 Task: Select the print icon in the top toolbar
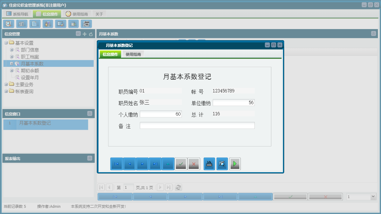click(86, 24)
